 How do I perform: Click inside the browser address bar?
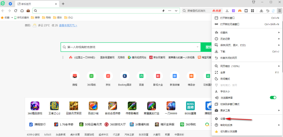tap(106, 11)
